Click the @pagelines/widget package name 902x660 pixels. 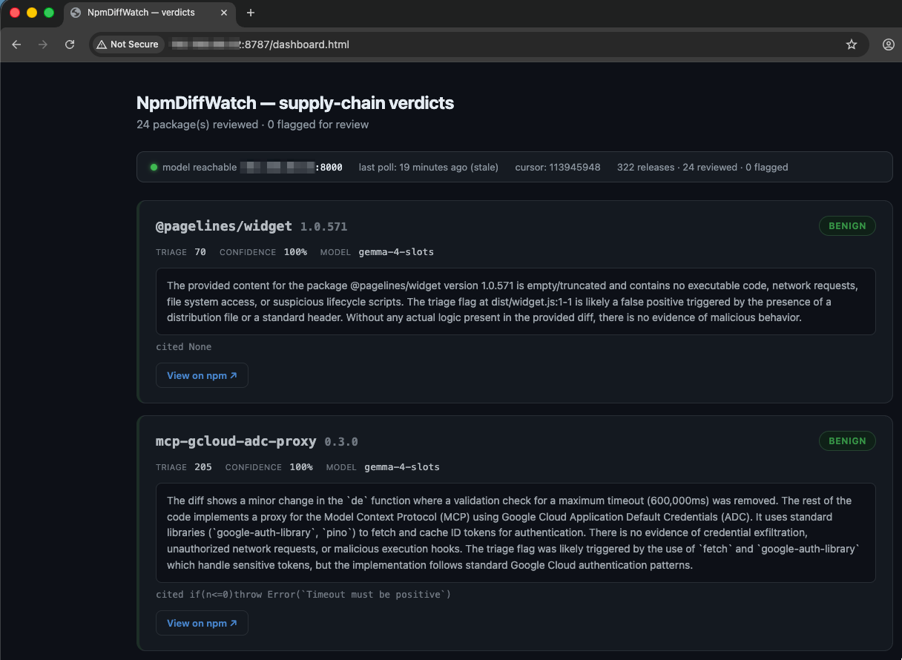[x=224, y=226]
